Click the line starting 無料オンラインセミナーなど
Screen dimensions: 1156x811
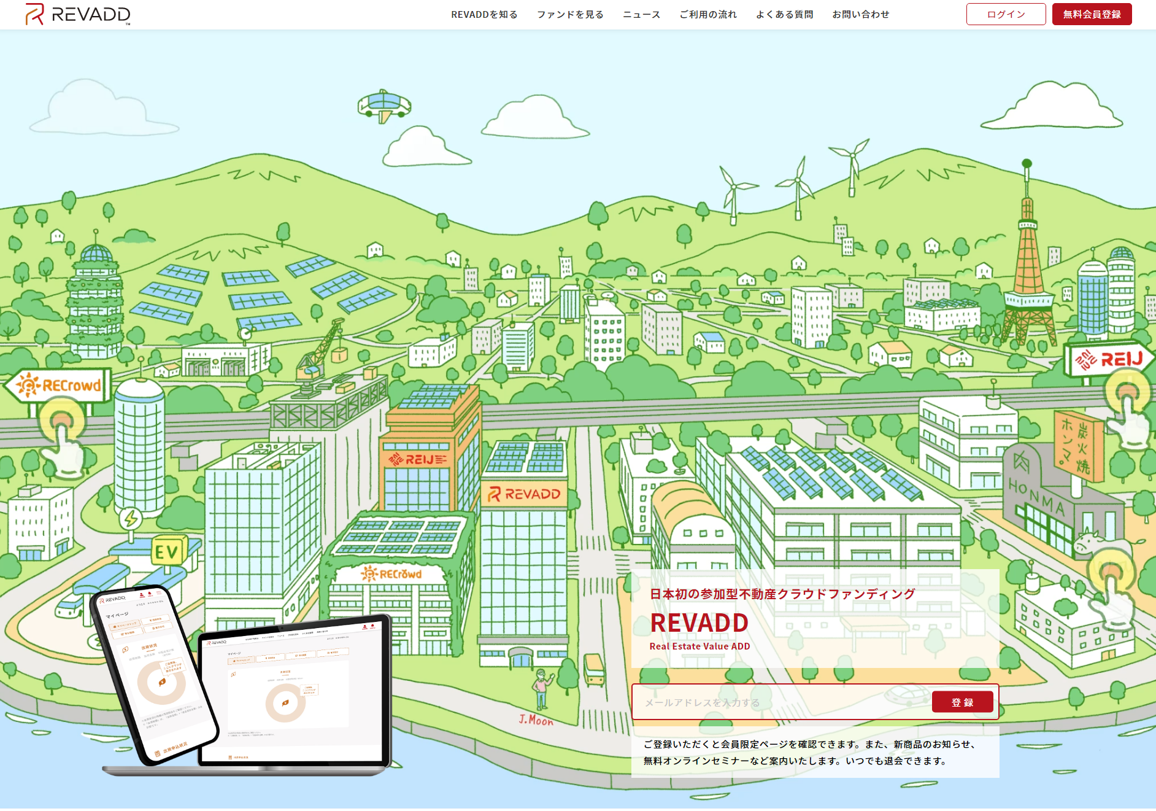(795, 761)
